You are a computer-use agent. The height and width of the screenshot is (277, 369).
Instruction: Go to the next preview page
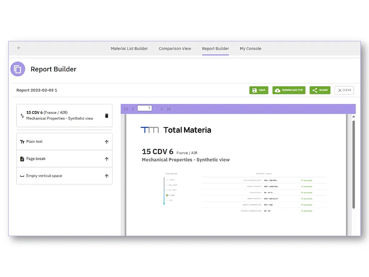161,109
